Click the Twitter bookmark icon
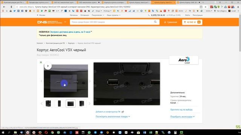241x135 pixels. point(14,11)
